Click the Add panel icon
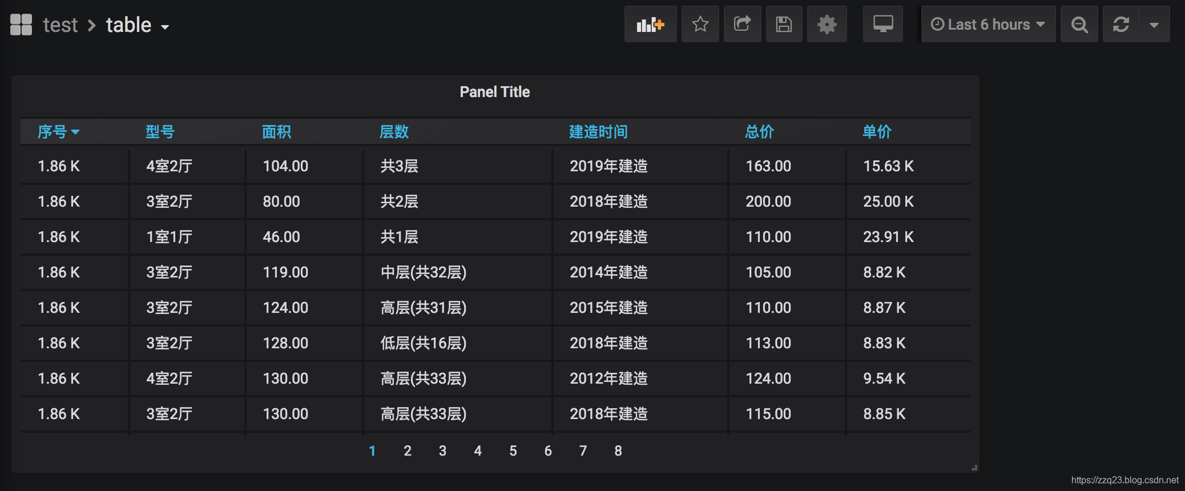 650,24
